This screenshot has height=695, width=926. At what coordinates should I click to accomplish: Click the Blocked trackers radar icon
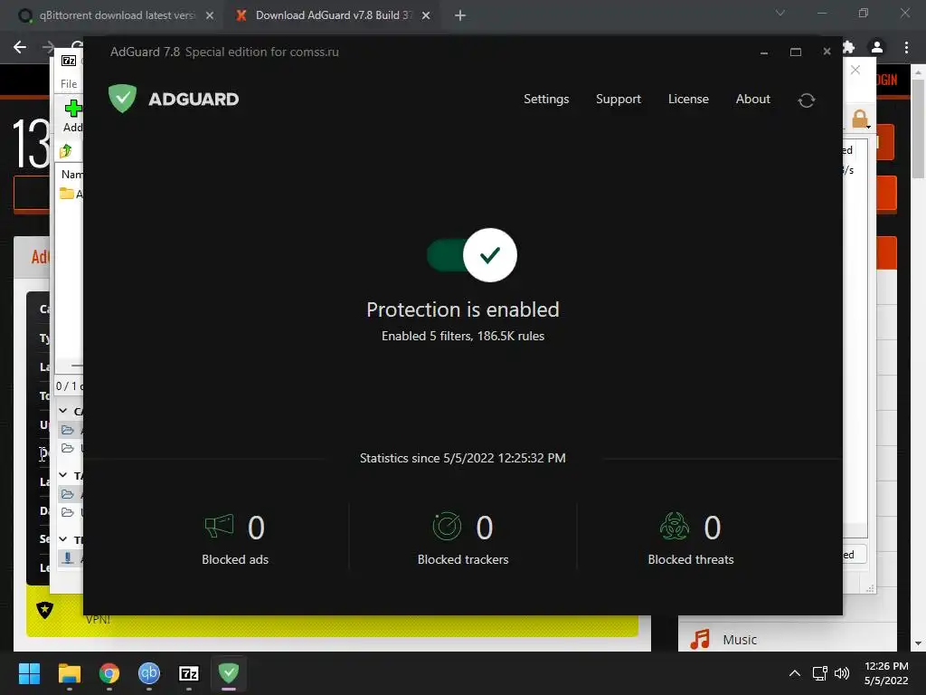pos(447,526)
